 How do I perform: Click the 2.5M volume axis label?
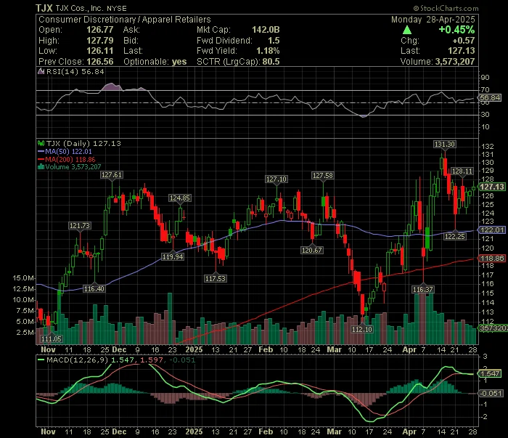point(25,333)
